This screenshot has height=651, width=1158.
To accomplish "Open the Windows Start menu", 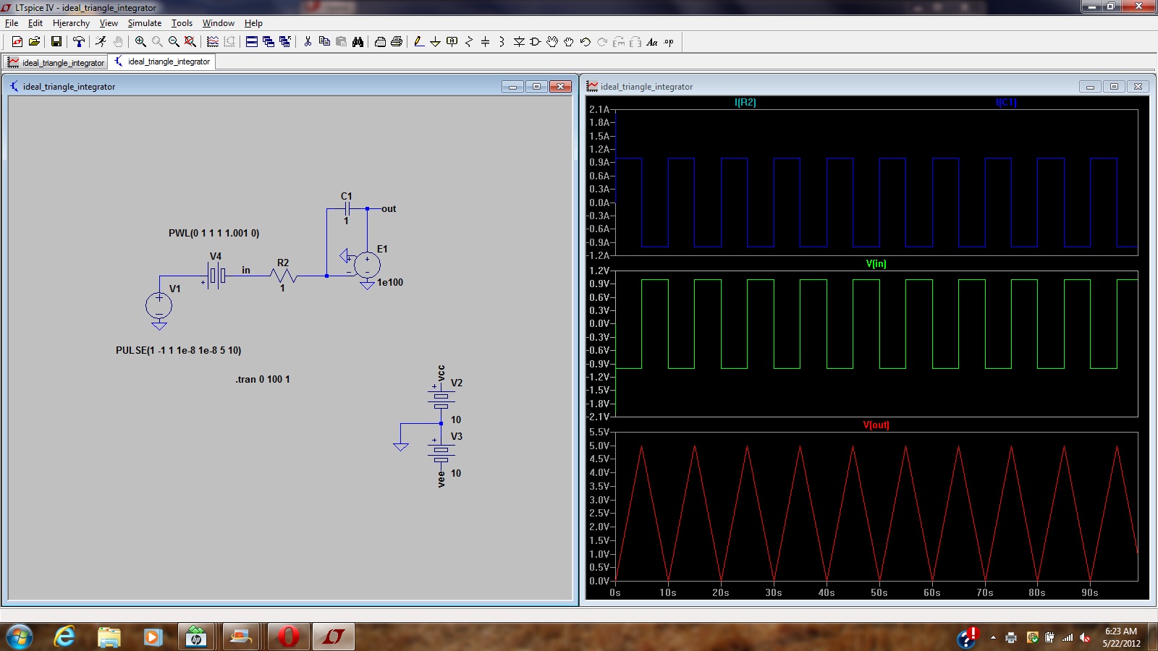I will 19,637.
